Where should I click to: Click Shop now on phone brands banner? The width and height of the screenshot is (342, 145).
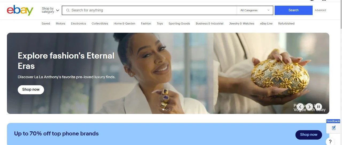(x=309, y=135)
